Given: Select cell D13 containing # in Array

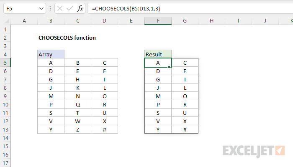Looking at the screenshot, I should click(105, 129).
